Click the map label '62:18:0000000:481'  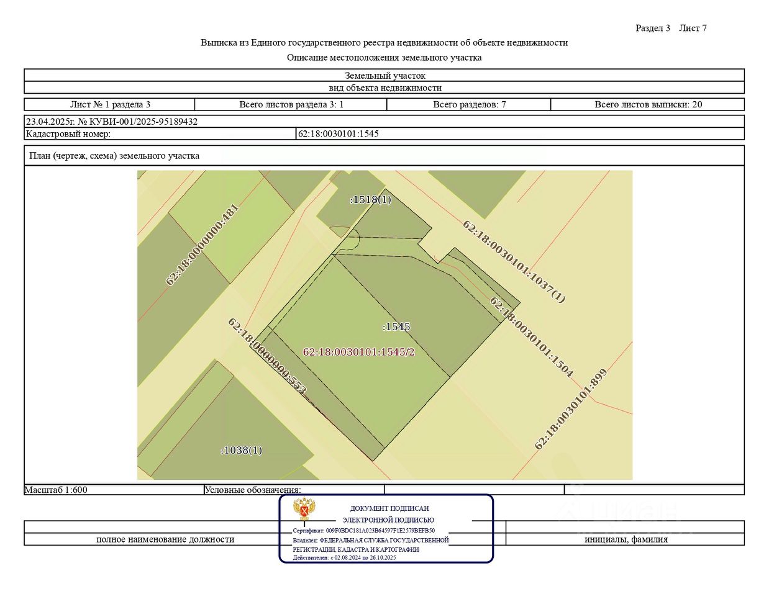[x=202, y=245]
